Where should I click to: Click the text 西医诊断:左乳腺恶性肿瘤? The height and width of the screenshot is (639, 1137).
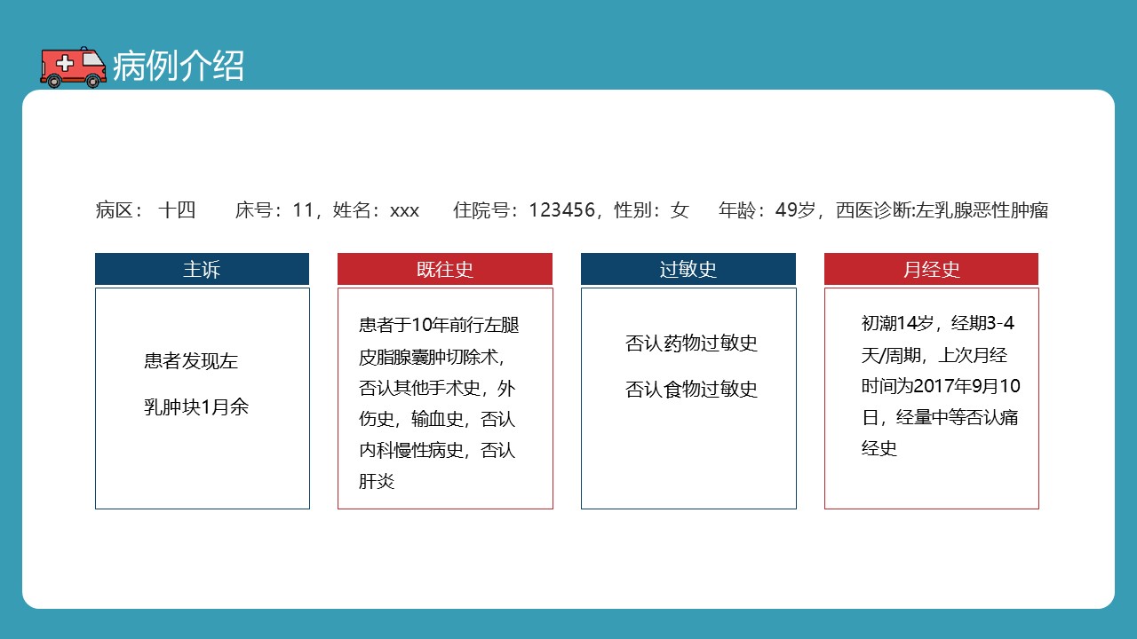[x=942, y=210]
